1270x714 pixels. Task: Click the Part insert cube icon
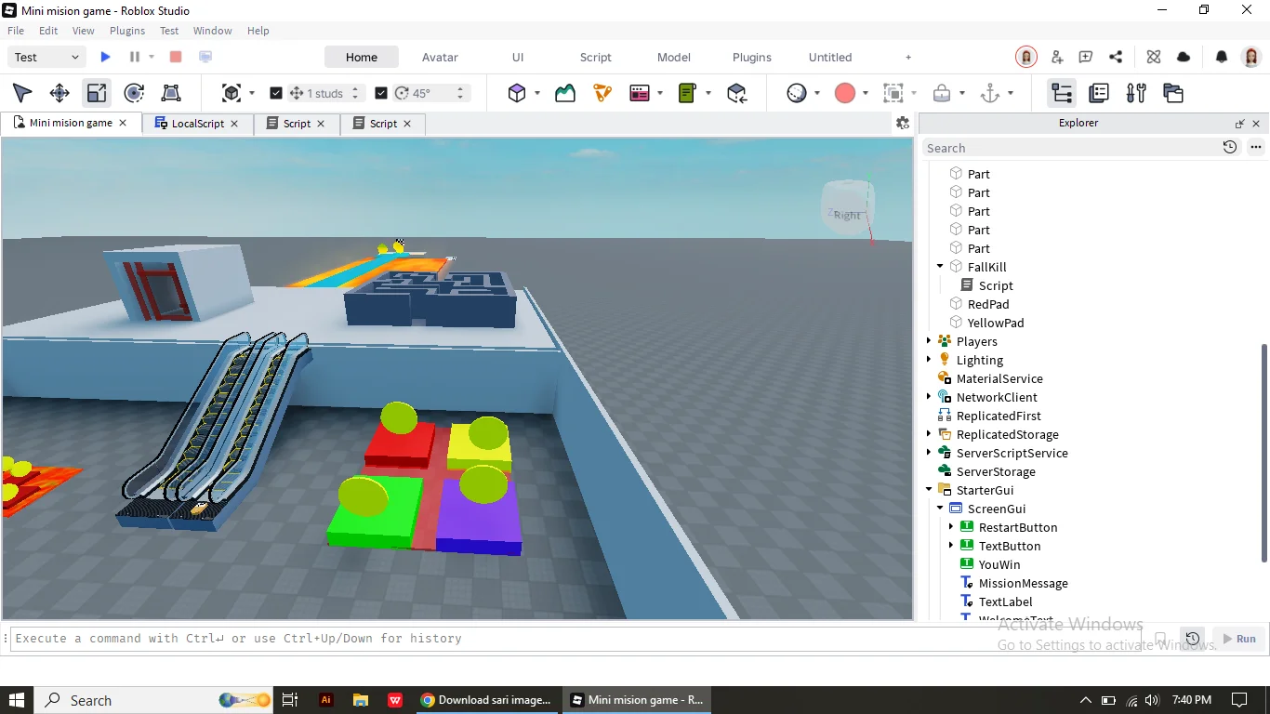pos(517,93)
